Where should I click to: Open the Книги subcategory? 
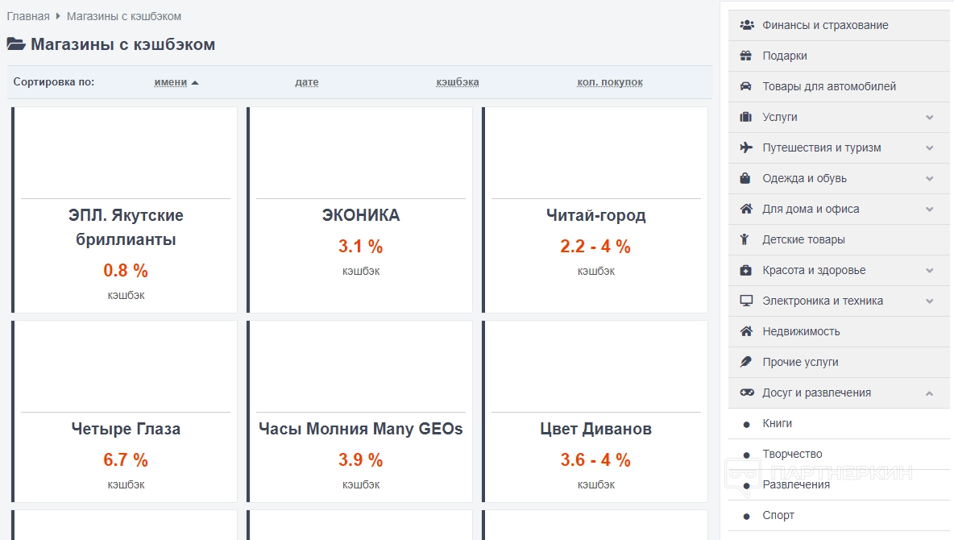(x=778, y=423)
